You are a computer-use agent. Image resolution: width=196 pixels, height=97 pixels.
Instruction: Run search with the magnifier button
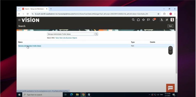(96, 34)
